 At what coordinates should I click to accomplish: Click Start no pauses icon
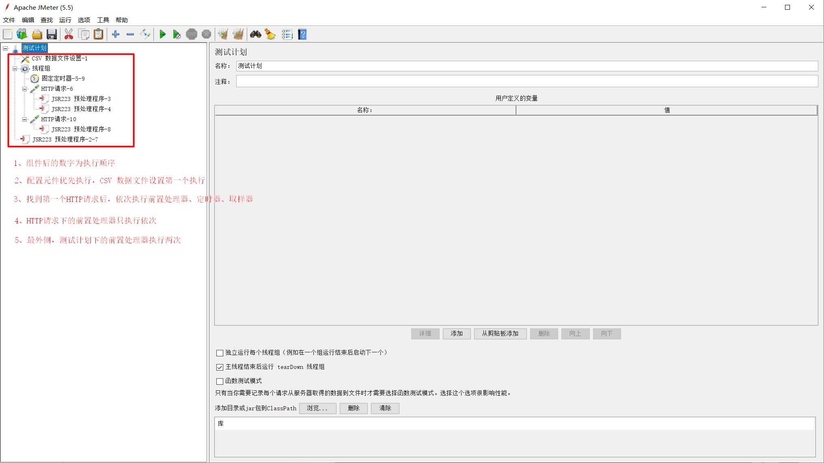click(177, 34)
